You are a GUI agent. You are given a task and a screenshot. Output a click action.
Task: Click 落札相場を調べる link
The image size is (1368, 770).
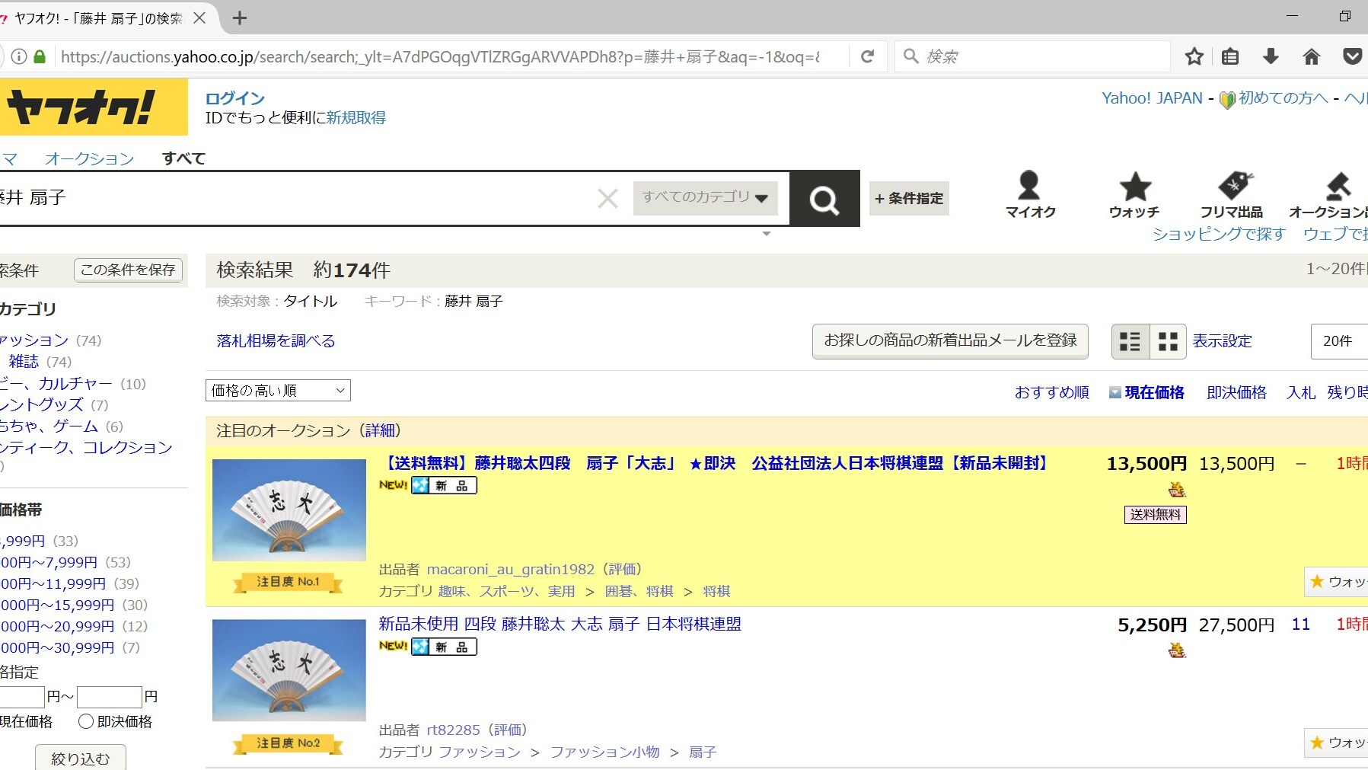click(276, 341)
